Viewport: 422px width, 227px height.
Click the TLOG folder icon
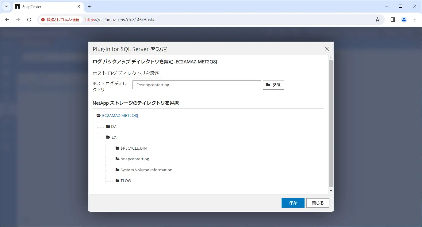(x=117, y=180)
